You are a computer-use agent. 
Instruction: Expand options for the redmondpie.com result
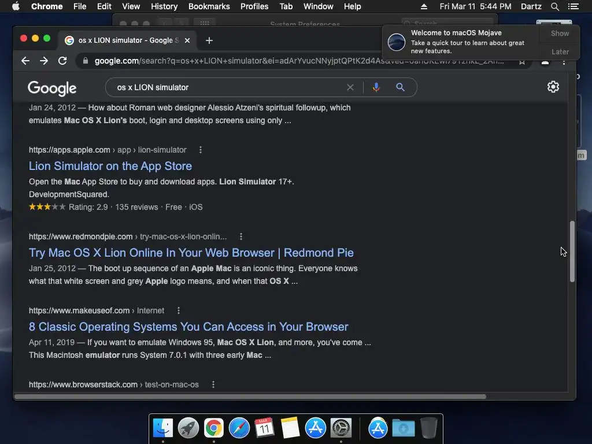[x=241, y=236]
